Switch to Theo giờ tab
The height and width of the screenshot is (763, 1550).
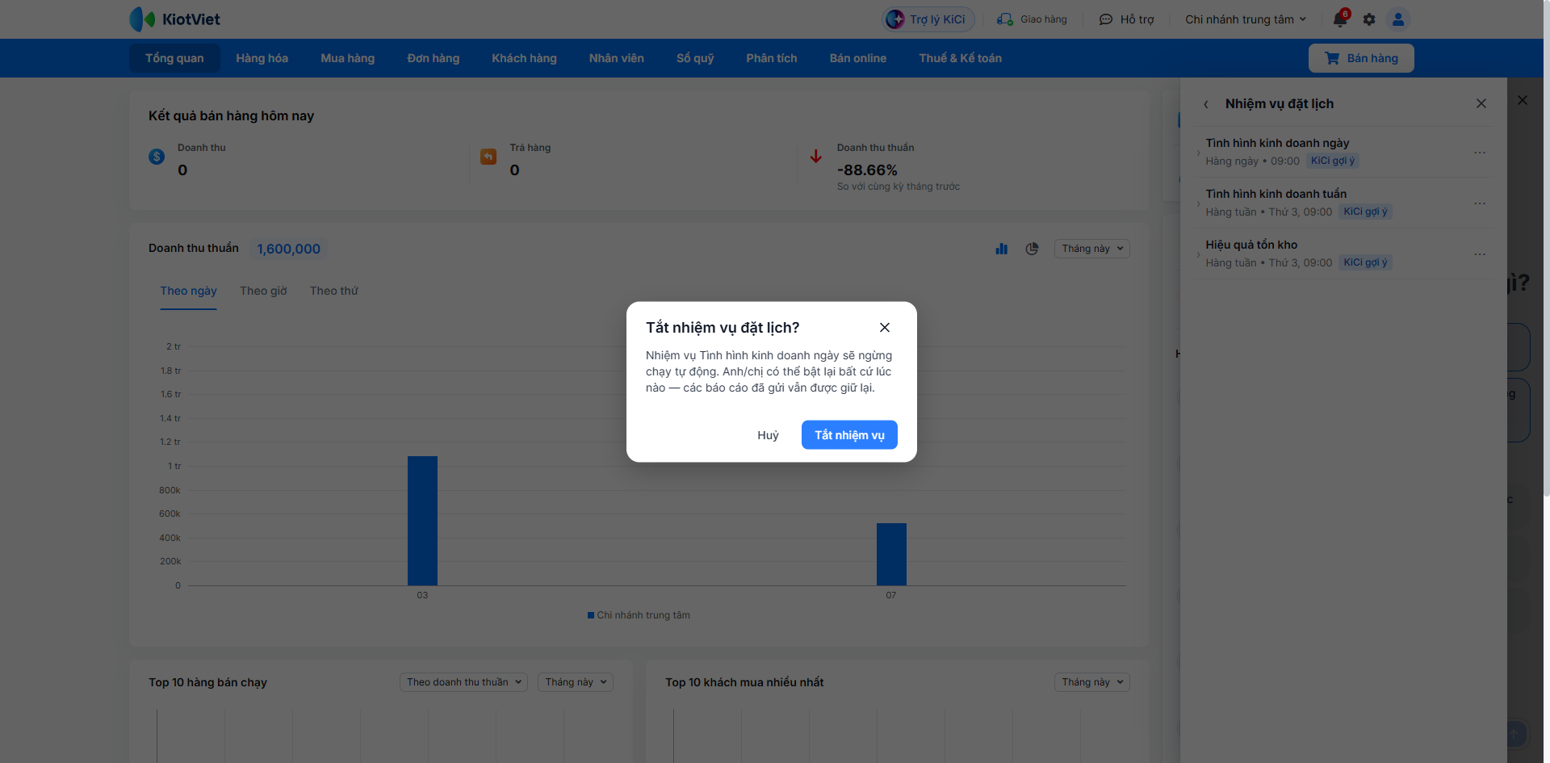pyautogui.click(x=263, y=291)
